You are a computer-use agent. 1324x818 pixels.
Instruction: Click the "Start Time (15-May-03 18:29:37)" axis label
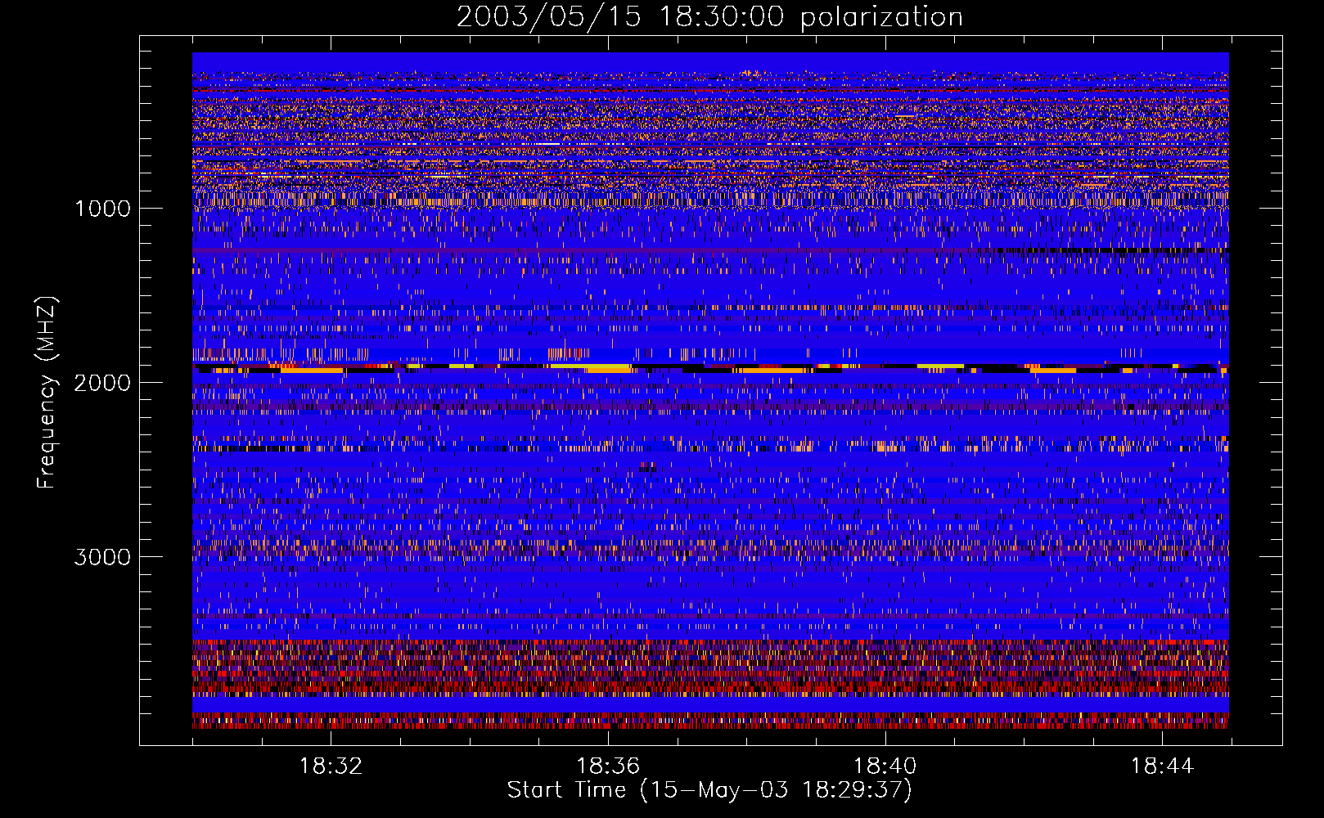[709, 790]
